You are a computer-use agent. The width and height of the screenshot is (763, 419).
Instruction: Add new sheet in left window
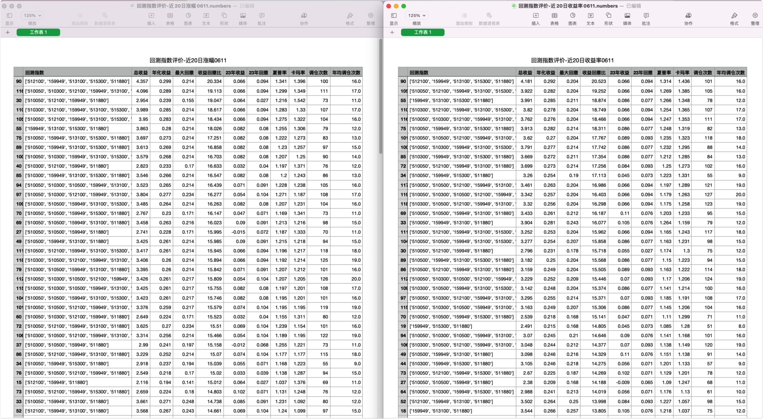pyautogui.click(x=8, y=32)
